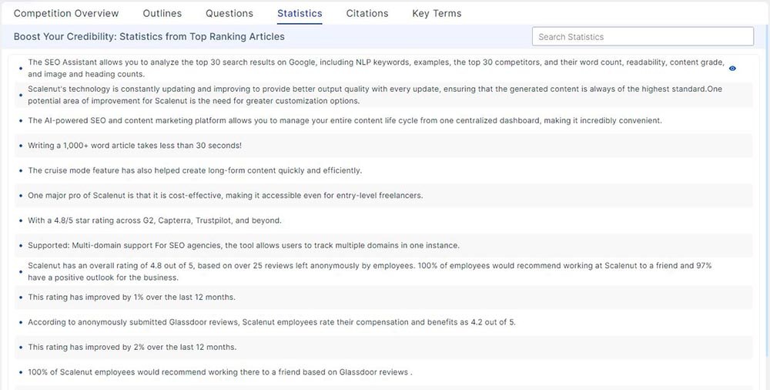770x390 pixels.
Task: Click the rating improved by 1% statistic
Action: coord(132,297)
